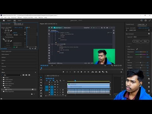Viewport: 152px width, 114px height.
Task: Click the Home icon in top bar
Action: [4, 21]
